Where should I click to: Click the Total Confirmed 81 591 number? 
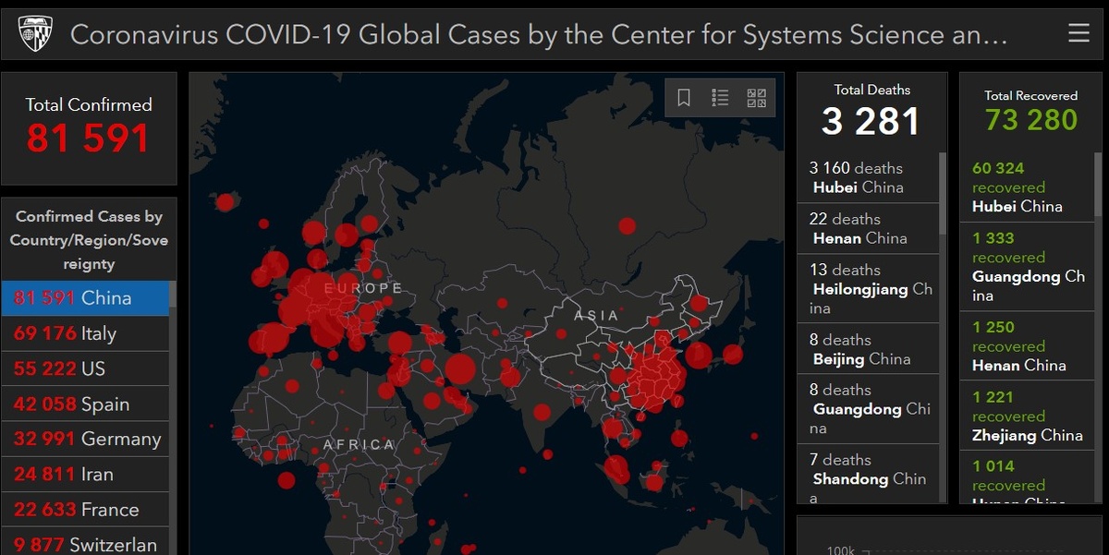coord(88,139)
